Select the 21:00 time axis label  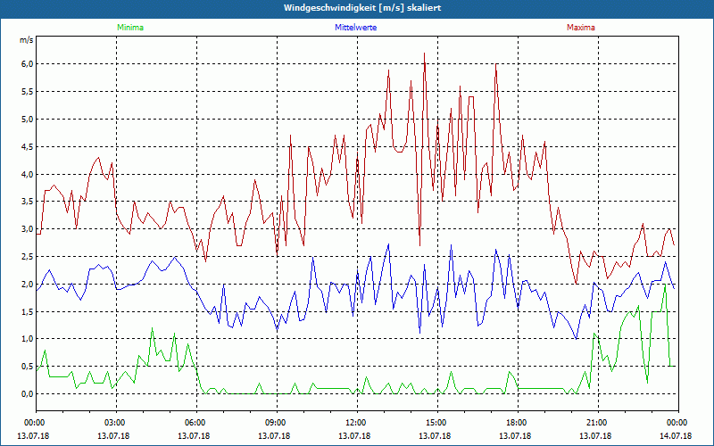click(x=597, y=423)
